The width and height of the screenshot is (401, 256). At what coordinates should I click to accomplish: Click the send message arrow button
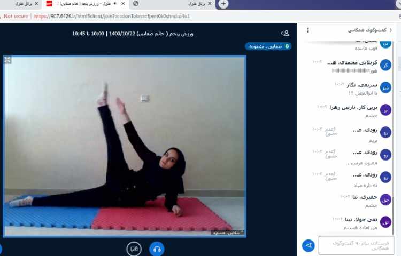coord(309,245)
